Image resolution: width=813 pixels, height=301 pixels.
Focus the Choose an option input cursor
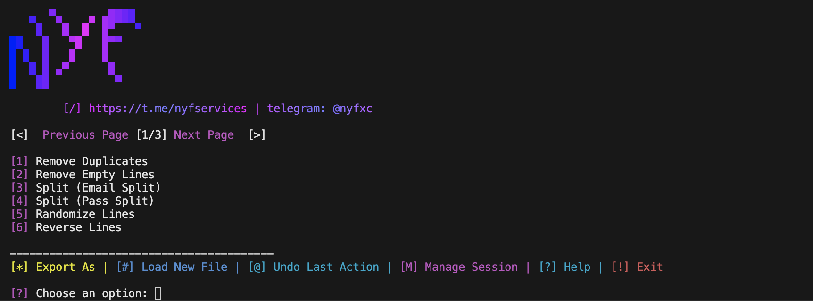point(158,293)
